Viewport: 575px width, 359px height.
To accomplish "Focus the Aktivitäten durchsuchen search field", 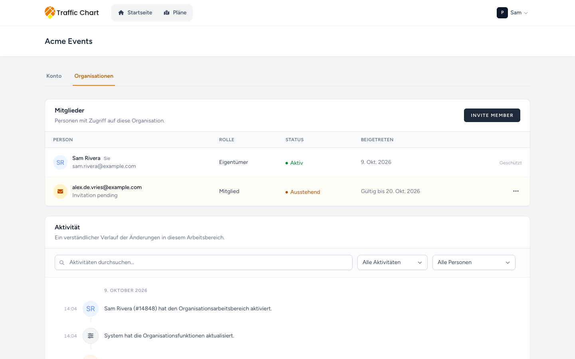I will [204, 262].
